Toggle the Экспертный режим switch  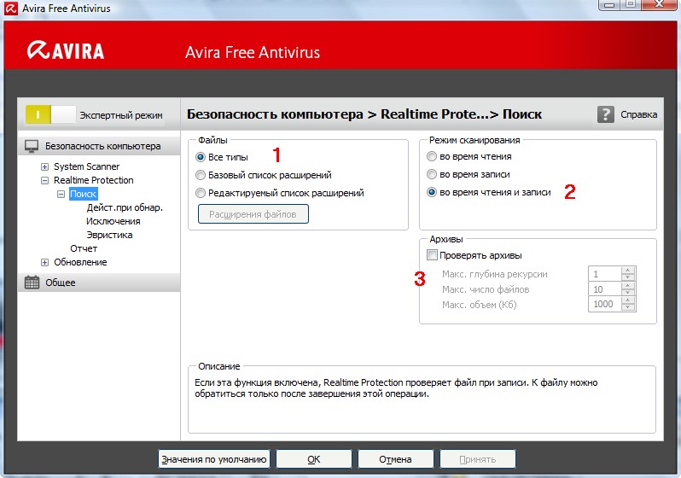tap(50, 114)
